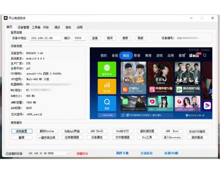Click the cat-ear girl thumbnail in preview
This screenshot has height=174, width=220.
[161, 103]
